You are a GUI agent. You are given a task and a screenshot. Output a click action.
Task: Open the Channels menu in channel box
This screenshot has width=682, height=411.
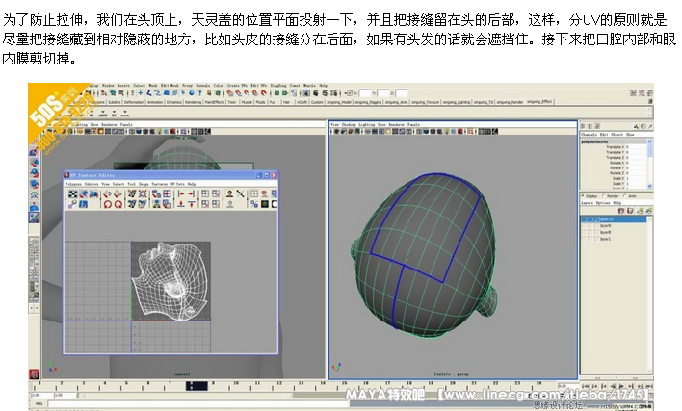589,135
